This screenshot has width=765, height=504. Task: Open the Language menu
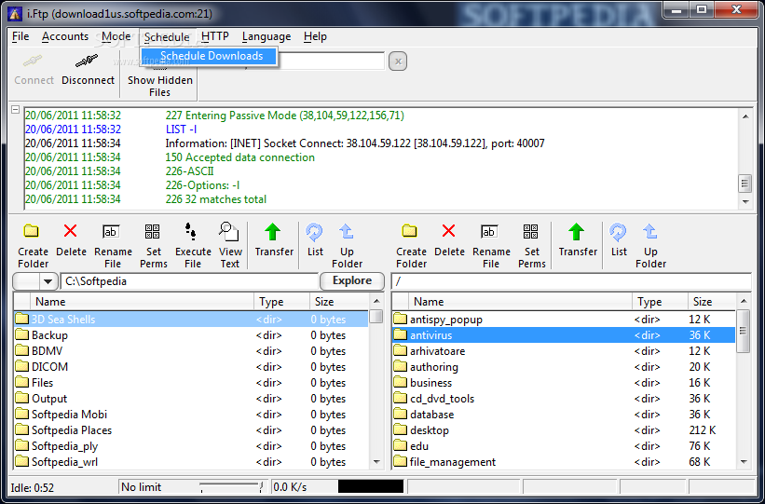[266, 36]
